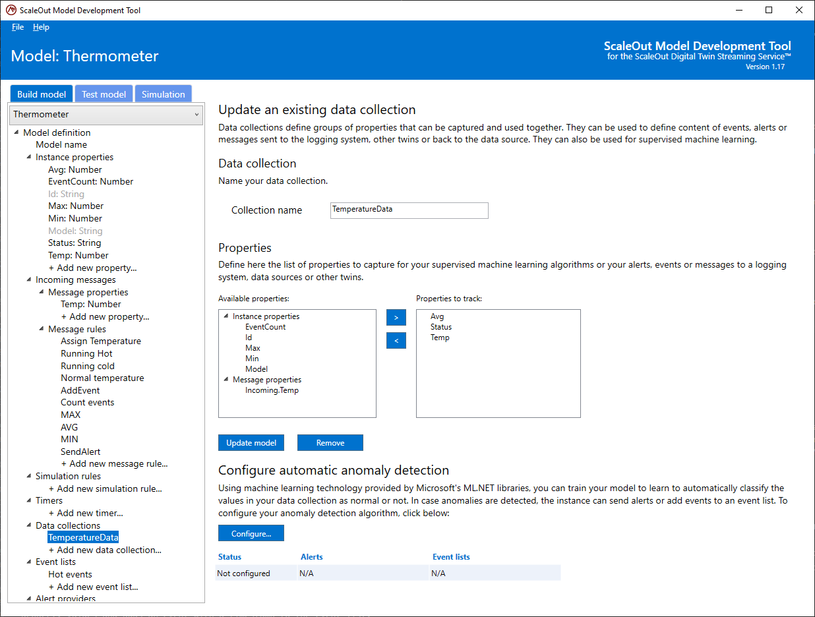
Task: Select Min: Number in the tree
Action: (75, 218)
